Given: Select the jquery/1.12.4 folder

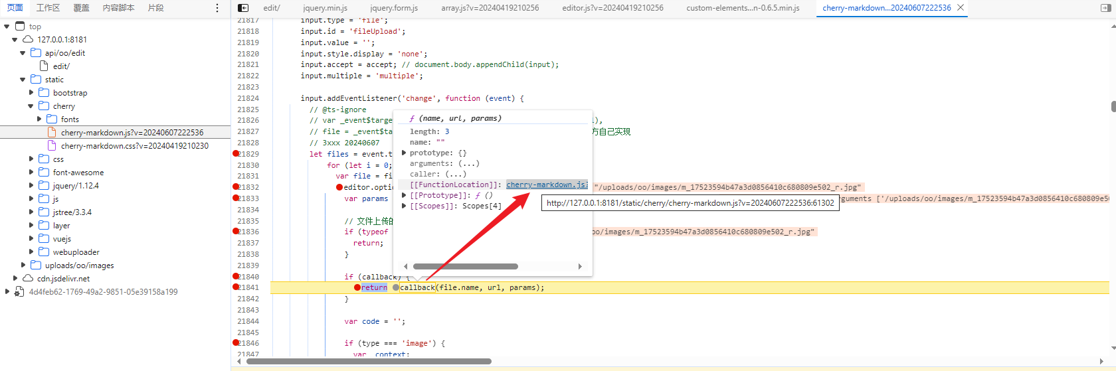Looking at the screenshot, I should point(76,186).
